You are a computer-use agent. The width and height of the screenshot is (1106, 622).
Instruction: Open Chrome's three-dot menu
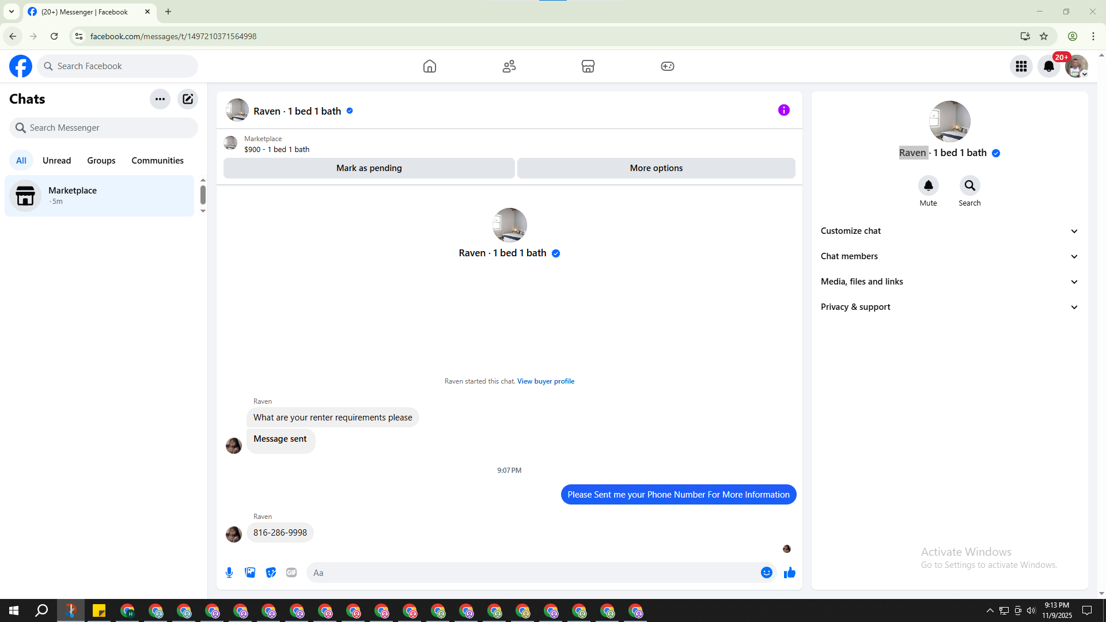tap(1093, 36)
